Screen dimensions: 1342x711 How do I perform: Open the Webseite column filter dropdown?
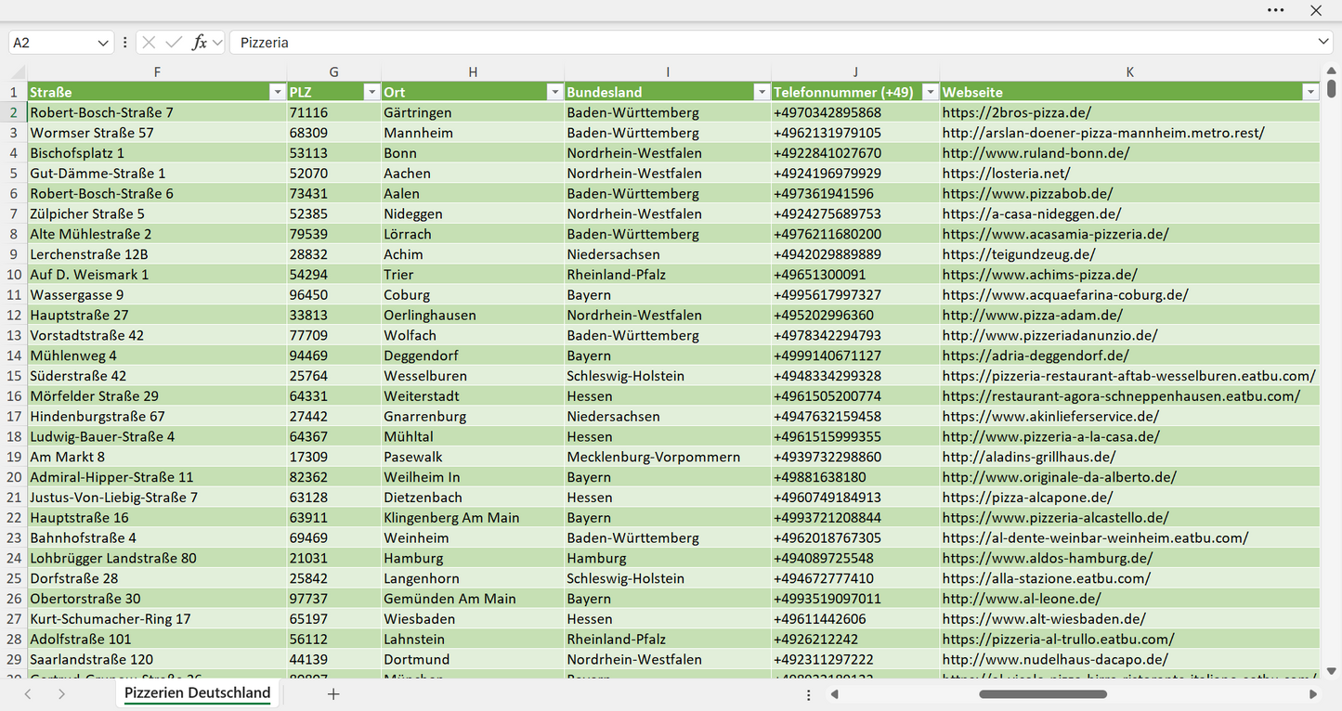click(1310, 92)
